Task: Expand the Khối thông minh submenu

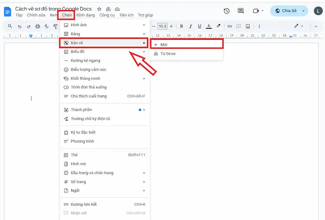Action: 104,78
